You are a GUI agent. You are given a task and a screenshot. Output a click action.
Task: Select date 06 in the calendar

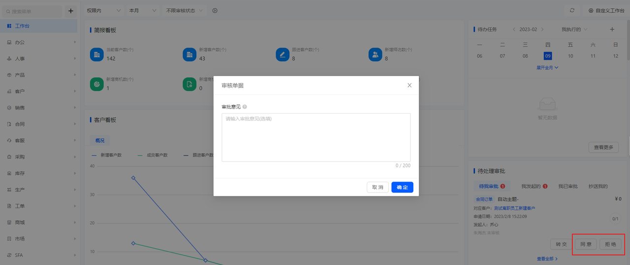coord(480,56)
